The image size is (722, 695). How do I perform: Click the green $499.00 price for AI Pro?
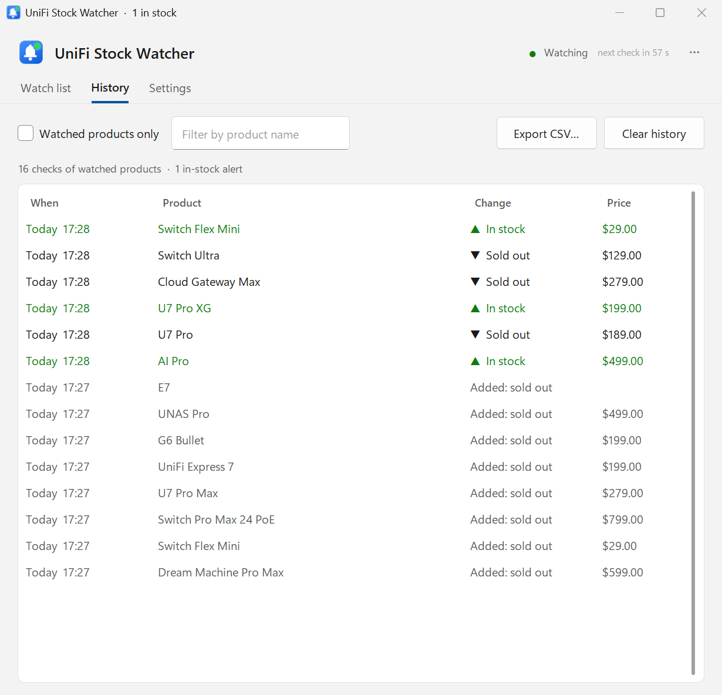(623, 361)
